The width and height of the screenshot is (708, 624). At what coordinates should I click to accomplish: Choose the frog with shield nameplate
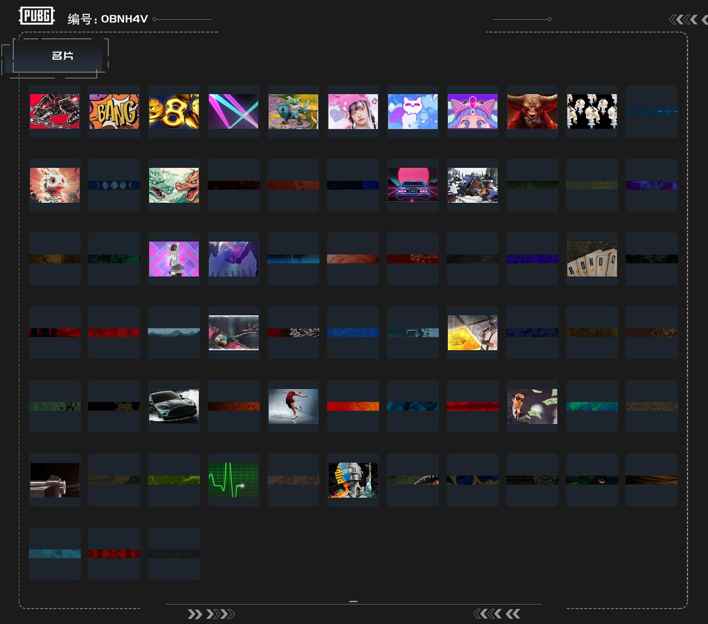click(x=294, y=111)
